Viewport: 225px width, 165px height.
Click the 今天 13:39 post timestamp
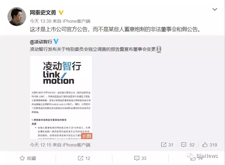coord(40,21)
